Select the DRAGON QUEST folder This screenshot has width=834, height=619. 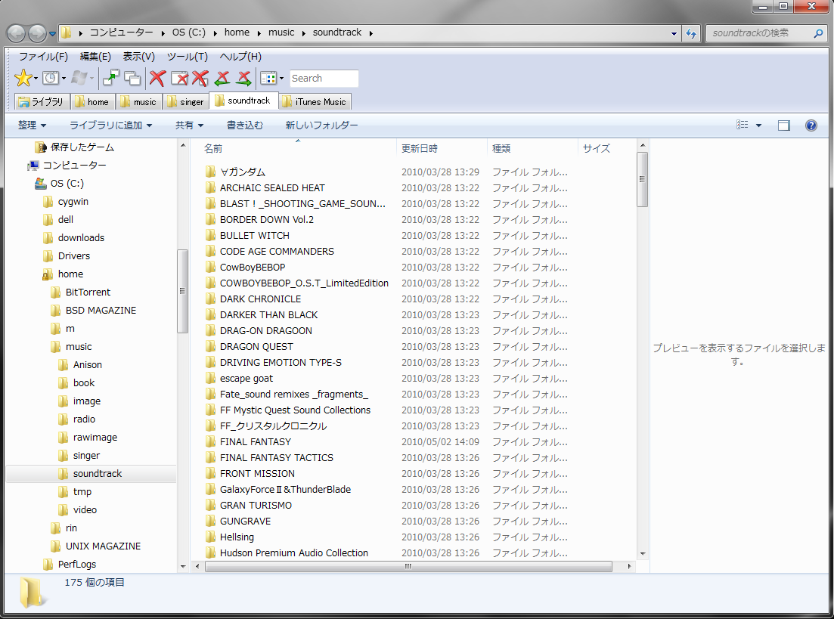pyautogui.click(x=256, y=347)
